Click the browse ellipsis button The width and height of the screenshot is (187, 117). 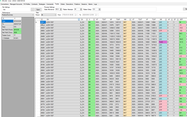[33, 10]
